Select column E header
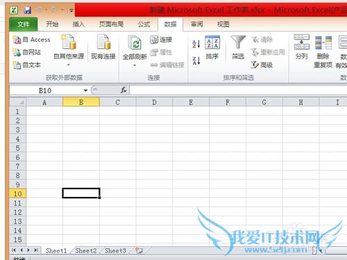347x260 pixels. tap(191, 102)
